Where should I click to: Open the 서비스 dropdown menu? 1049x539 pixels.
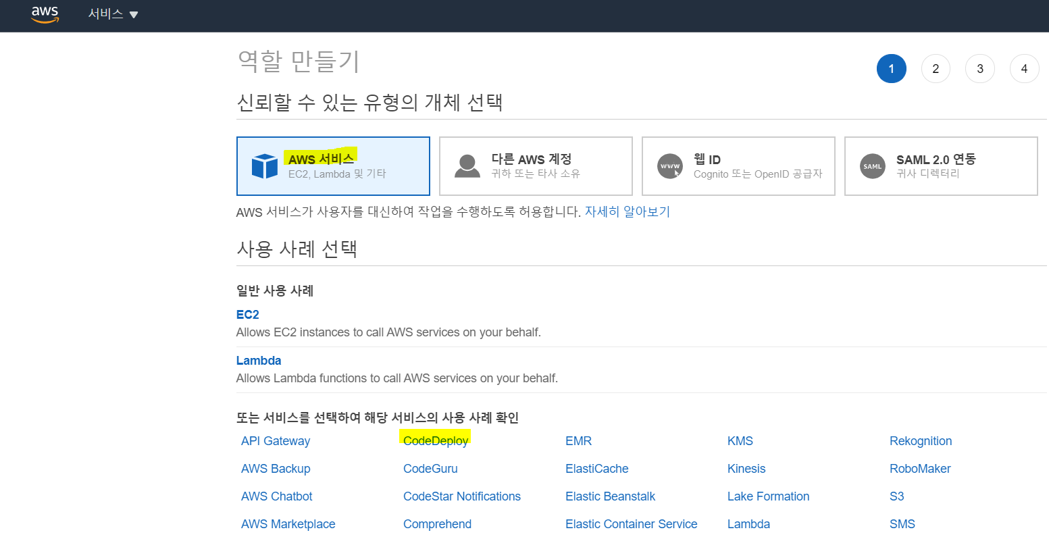click(113, 14)
